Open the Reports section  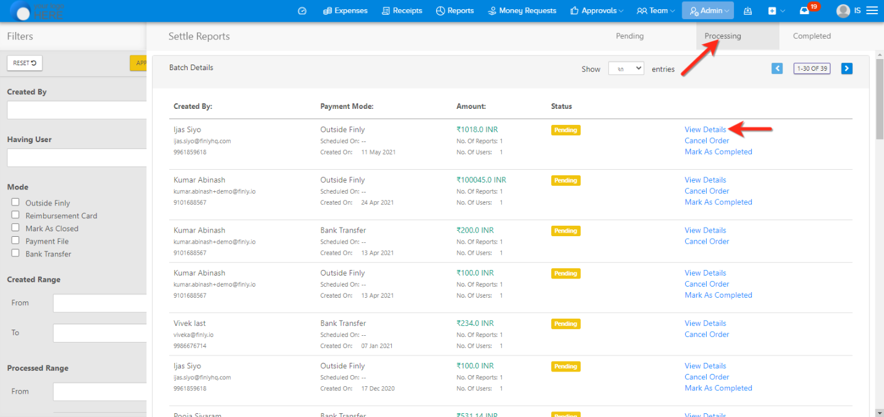point(455,10)
